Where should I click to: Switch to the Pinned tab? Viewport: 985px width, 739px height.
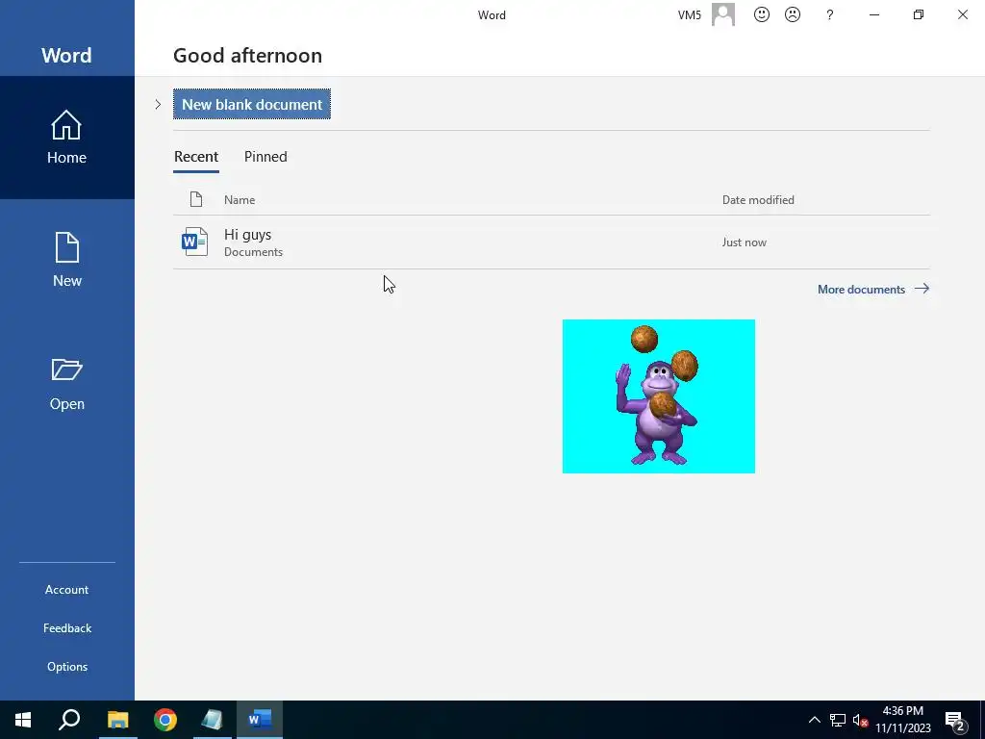click(265, 157)
